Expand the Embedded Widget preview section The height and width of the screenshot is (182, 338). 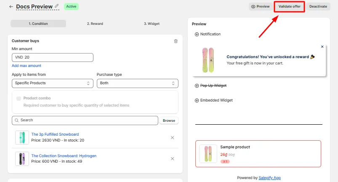(197, 101)
